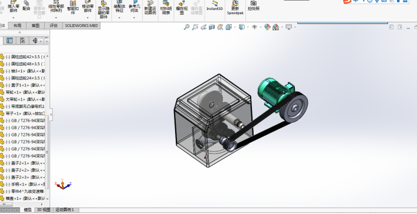Switch to the SOLIDWORKS MBD tab
The height and width of the screenshot is (214, 417).
[81, 25]
